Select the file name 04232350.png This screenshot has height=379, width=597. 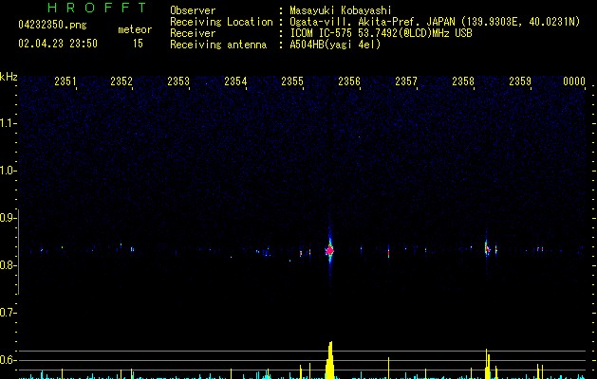(x=52, y=25)
